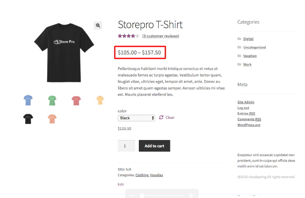Select the salmon t-shirt thumbnail

click(52, 119)
